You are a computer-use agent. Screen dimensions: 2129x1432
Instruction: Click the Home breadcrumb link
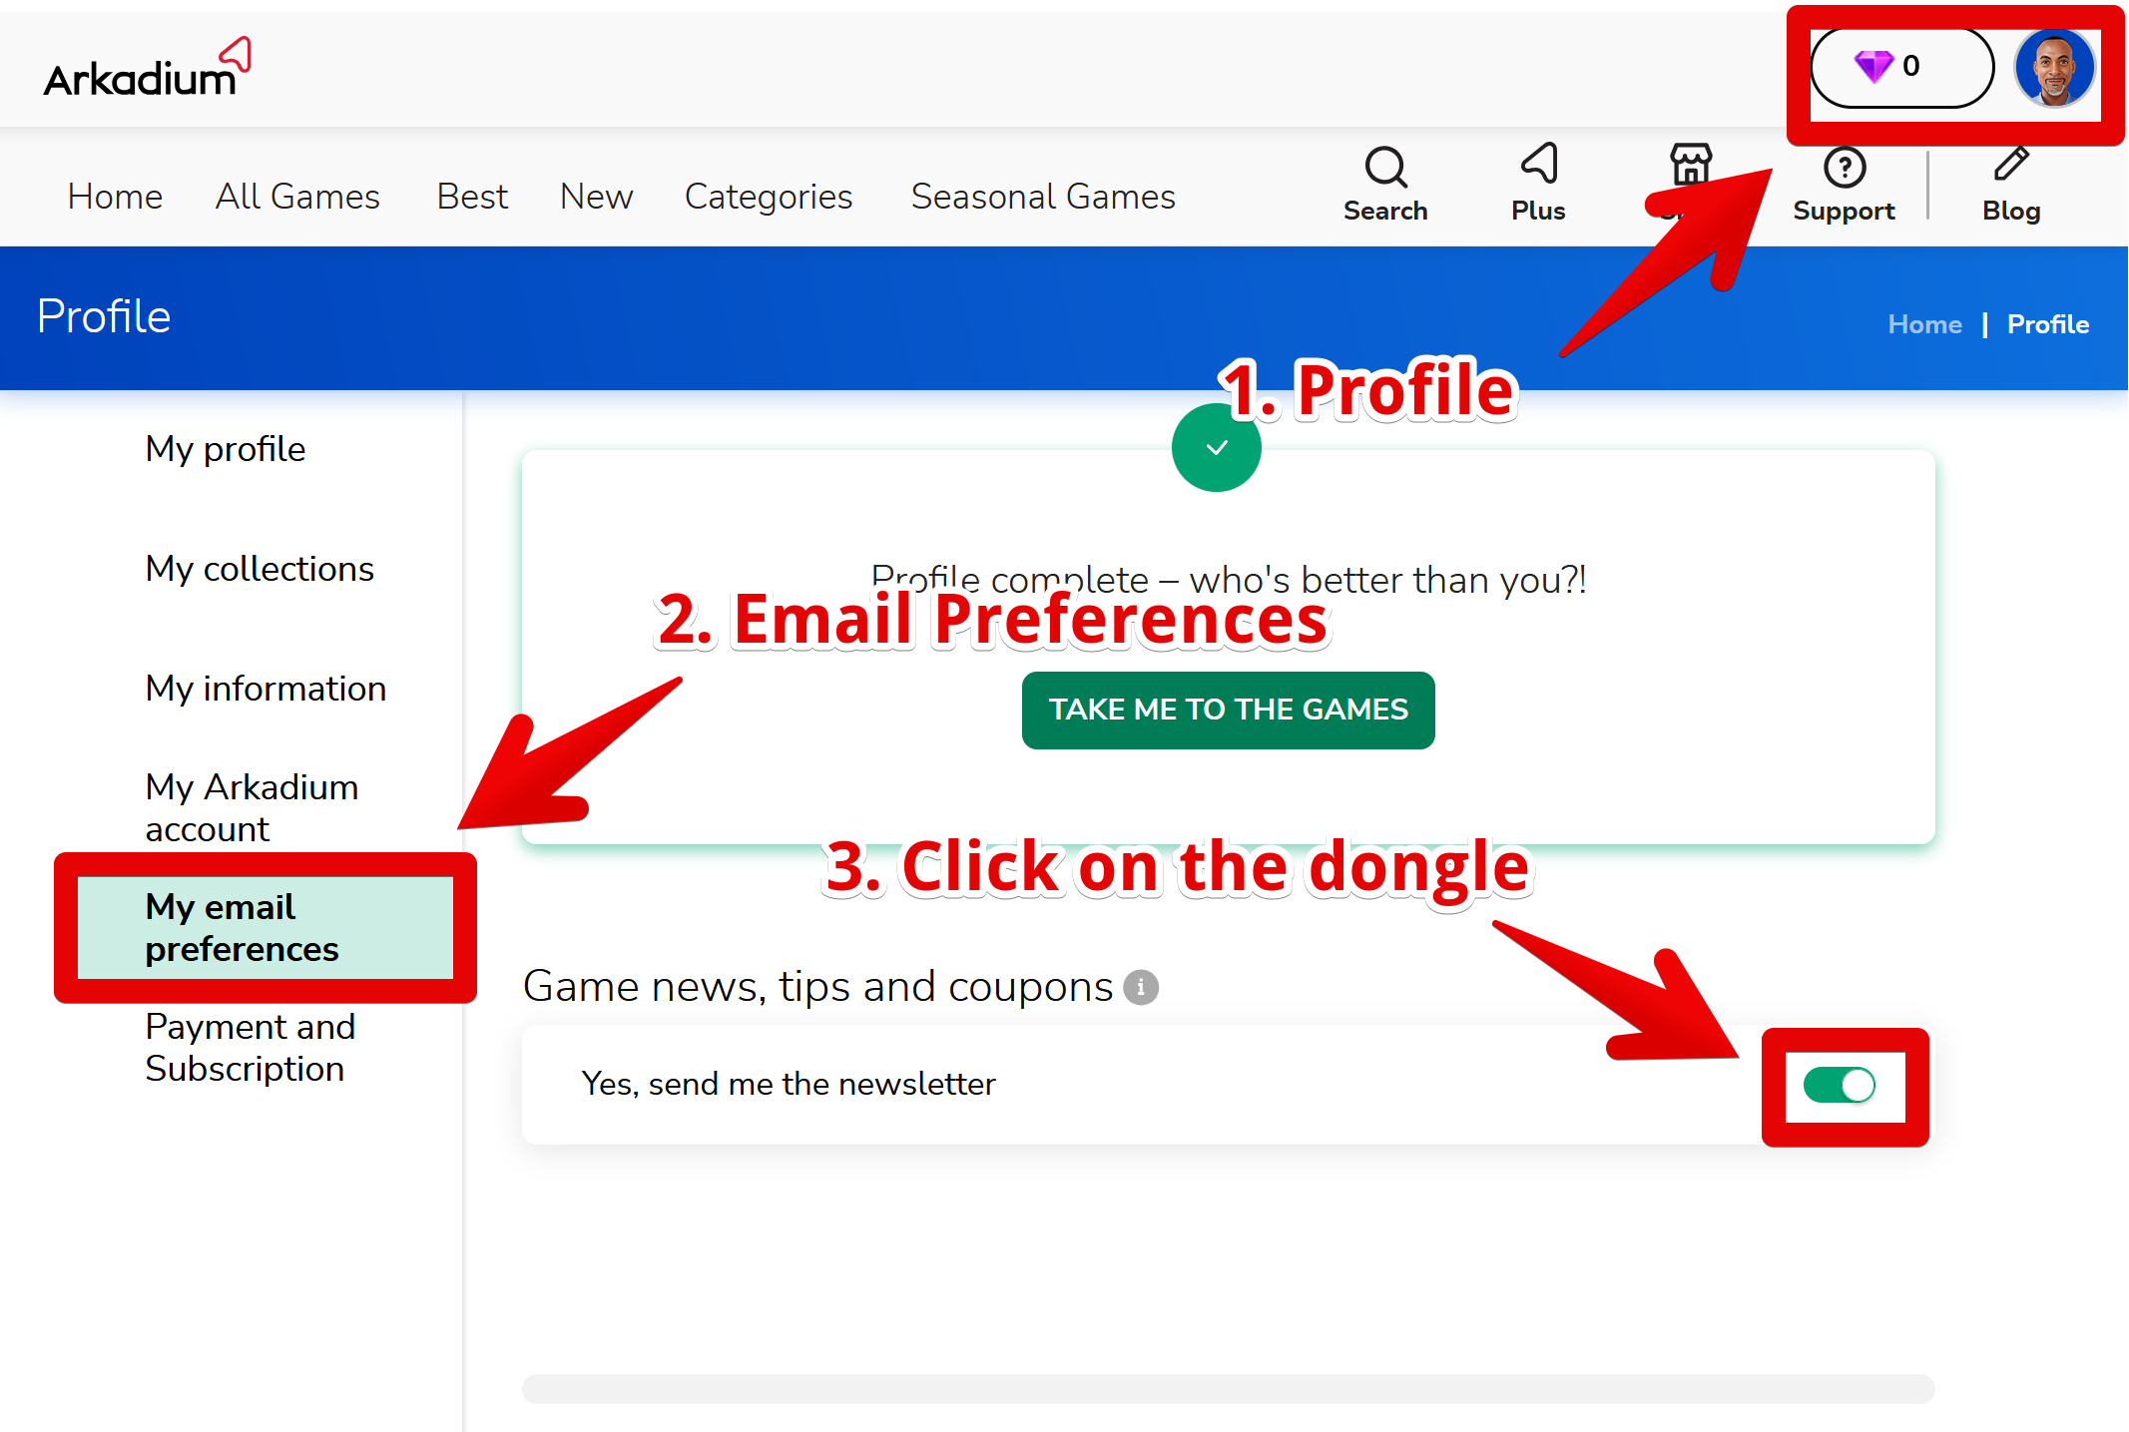pyautogui.click(x=1924, y=324)
